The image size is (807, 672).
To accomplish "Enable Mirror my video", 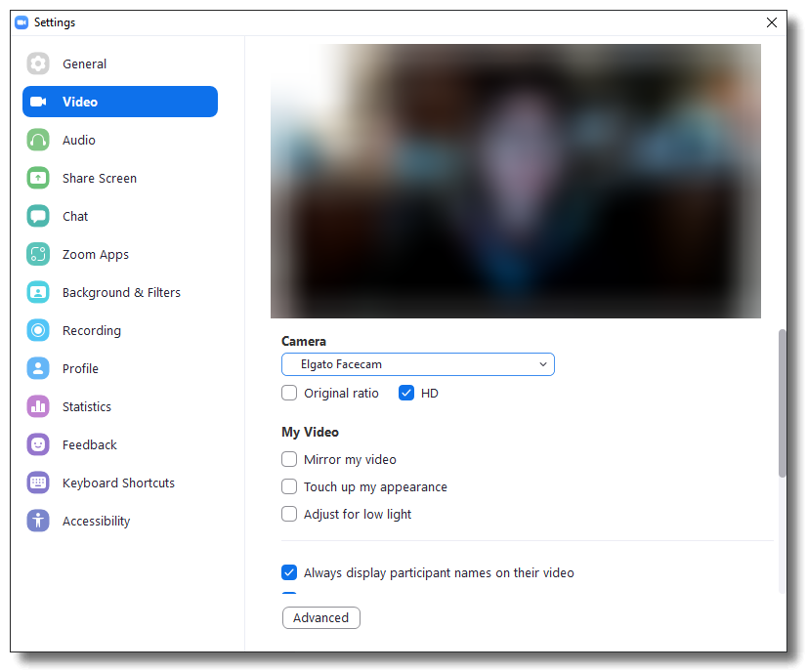I will (289, 459).
